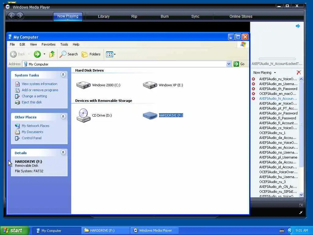Click the red X clear playlist icon
The image size is (313, 235).
tap(299, 73)
